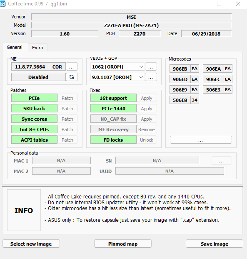This screenshot has height=259, width=247.
Task: Click revision 34 beside 506E8
Action: [x=195, y=100]
